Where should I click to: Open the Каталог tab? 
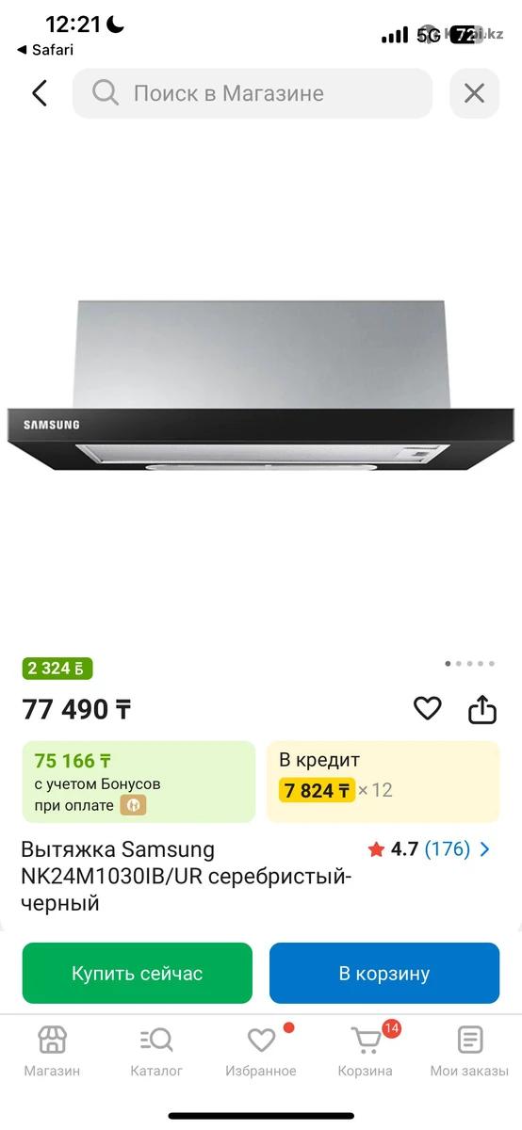click(x=156, y=1053)
